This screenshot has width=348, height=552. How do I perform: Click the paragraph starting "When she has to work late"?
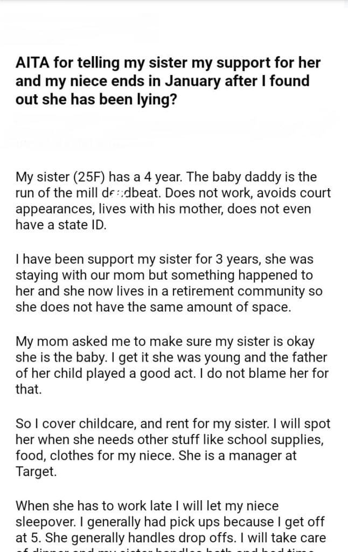[x=172, y=521]
